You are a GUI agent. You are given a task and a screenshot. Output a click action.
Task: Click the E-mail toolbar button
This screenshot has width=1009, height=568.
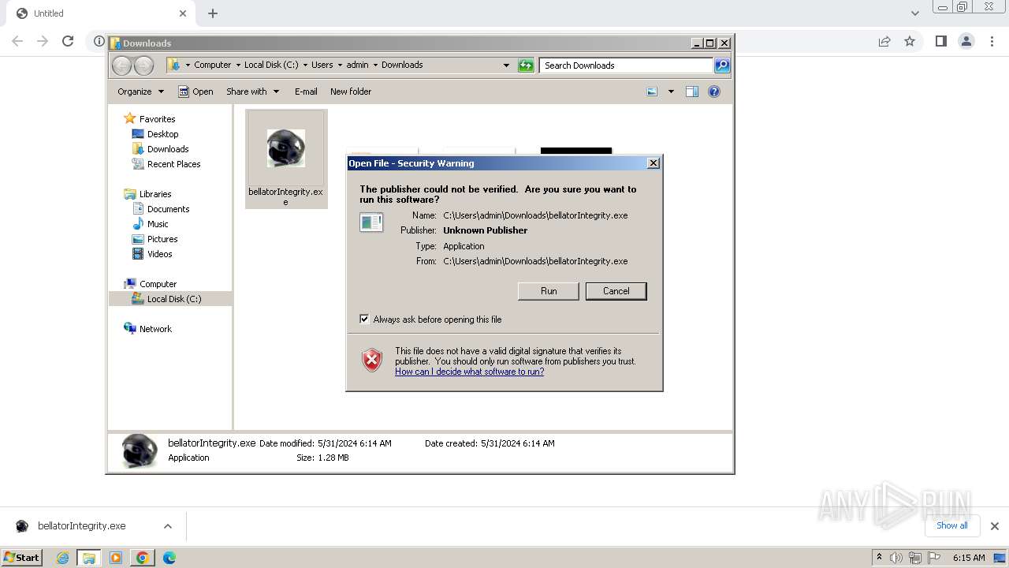coord(306,92)
